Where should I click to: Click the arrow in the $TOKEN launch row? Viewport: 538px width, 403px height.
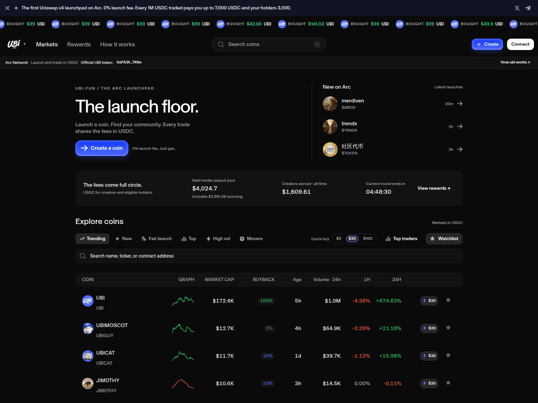pyautogui.click(x=460, y=149)
